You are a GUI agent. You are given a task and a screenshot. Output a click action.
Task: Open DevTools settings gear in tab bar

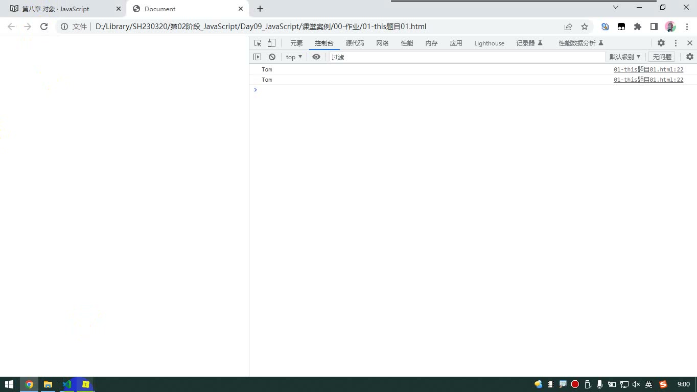[x=661, y=43]
